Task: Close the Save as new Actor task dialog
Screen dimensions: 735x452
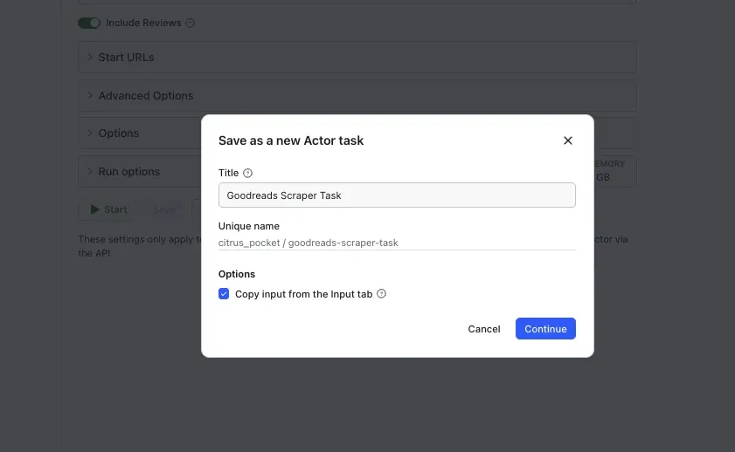Action: pos(568,140)
